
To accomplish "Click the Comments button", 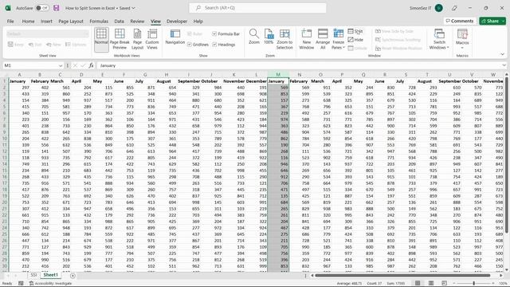I will [x=460, y=21].
